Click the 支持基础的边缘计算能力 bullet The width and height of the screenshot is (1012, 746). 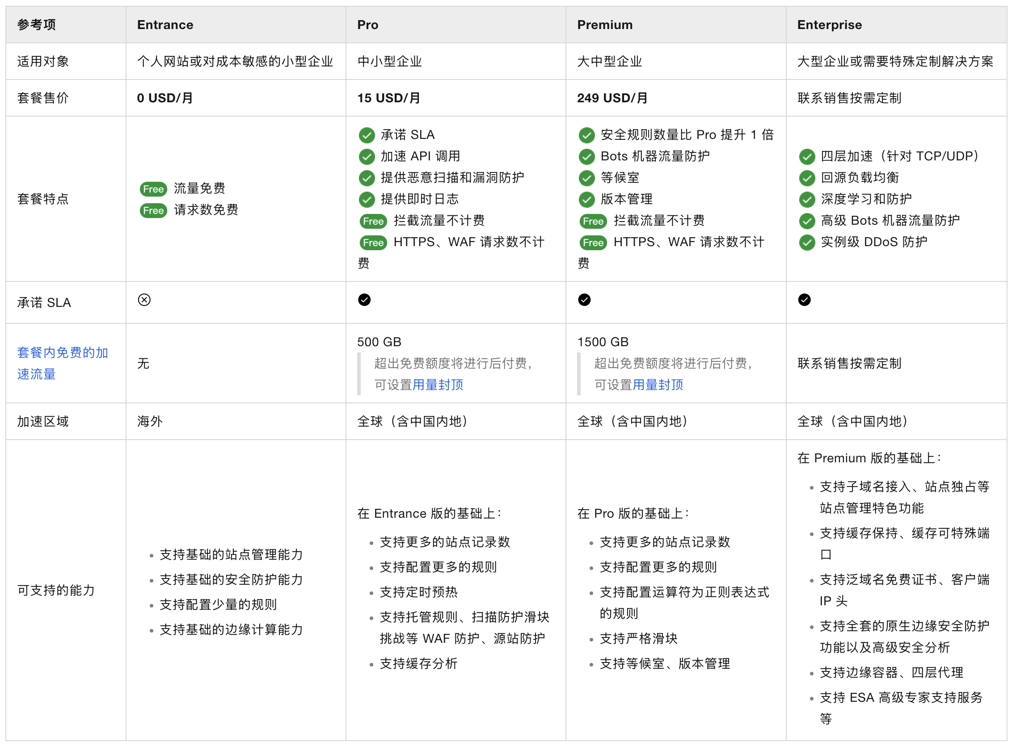pos(231,629)
